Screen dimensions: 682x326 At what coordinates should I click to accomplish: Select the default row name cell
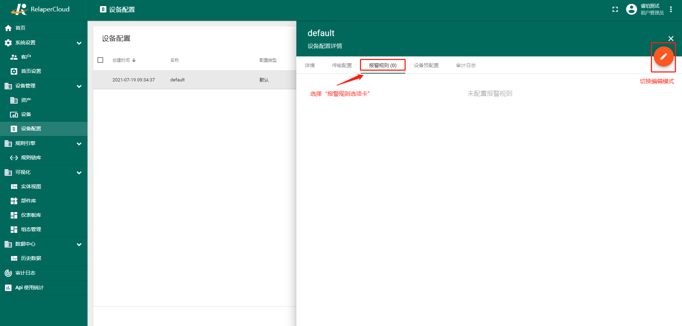(x=177, y=80)
